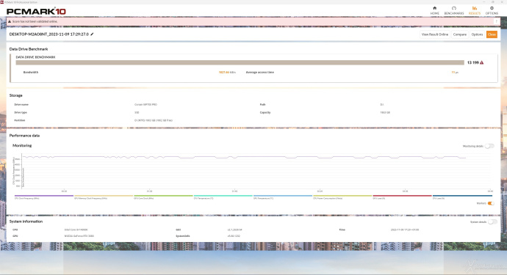Click the red warning triangle beside score
Viewport: 507px width, 275px height.
click(482, 62)
